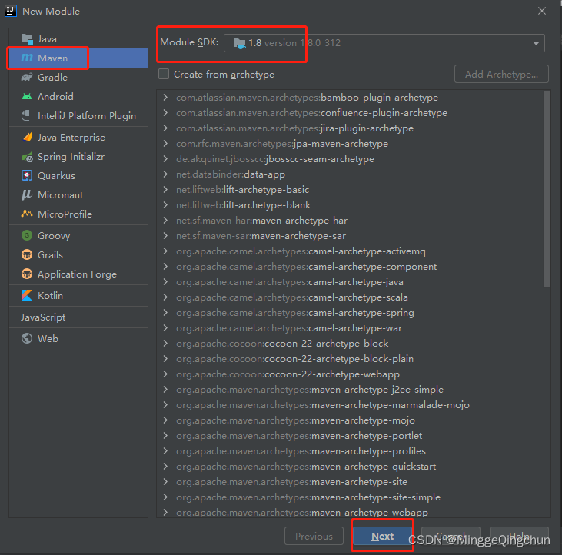This screenshot has width=562, height=555.
Task: Select cocoon-22-archetype-block-plain row
Action: [350, 359]
